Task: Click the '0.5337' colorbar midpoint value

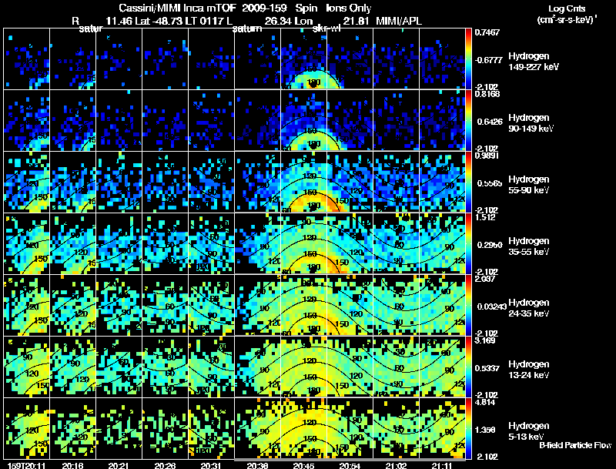Action: (x=490, y=368)
